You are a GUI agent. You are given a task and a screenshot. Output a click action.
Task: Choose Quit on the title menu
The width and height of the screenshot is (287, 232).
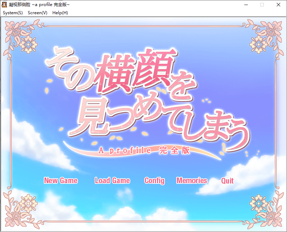tap(227, 181)
